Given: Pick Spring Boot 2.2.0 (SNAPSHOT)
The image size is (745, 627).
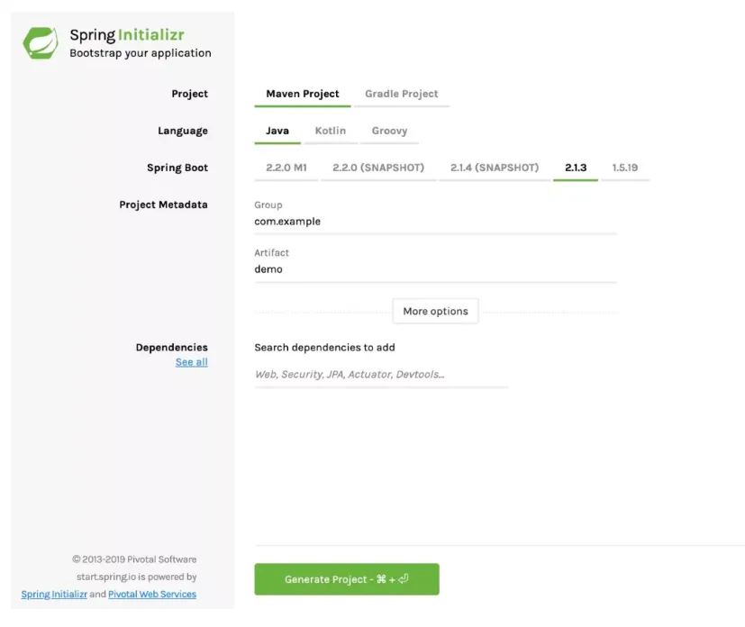Looking at the screenshot, I should point(378,168).
